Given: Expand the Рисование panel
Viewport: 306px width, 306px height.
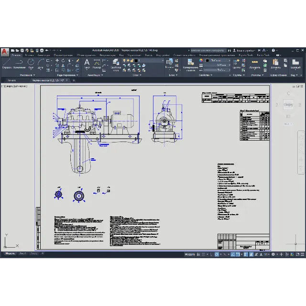Looking at the screenshot, I should 27,75.
